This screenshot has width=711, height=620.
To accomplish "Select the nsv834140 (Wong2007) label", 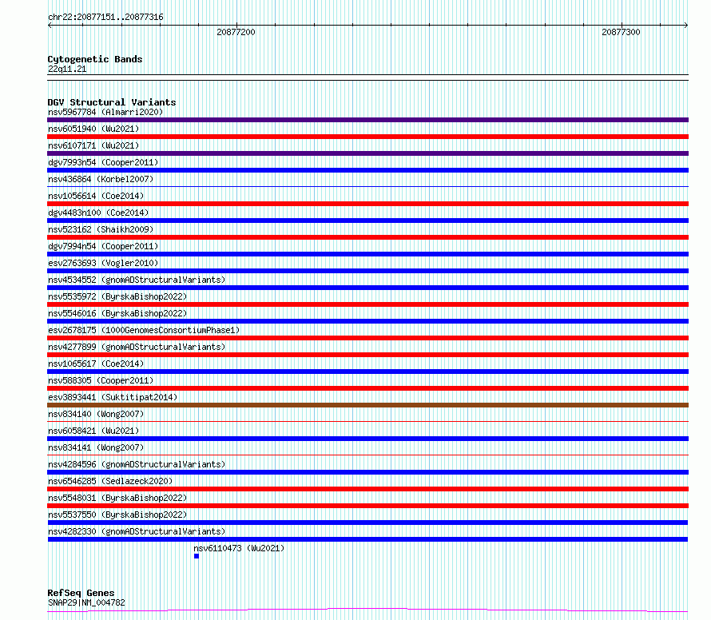I will tap(96, 414).
